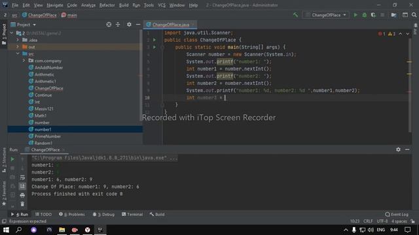
Task: Open the File menu
Action: (x=15, y=5)
